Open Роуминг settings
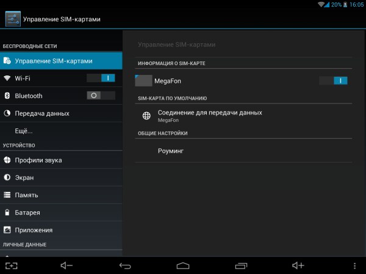Viewport: 366px width, 274px height. [x=243, y=151]
